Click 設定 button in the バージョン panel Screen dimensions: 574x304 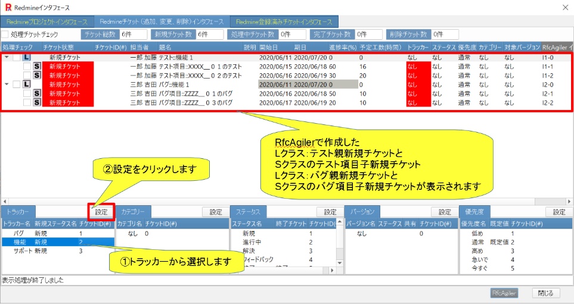click(x=445, y=212)
